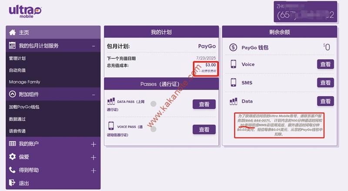Click 查看 button for DATA PASS
Viewport: 348px width, 191px height.
[204, 104]
